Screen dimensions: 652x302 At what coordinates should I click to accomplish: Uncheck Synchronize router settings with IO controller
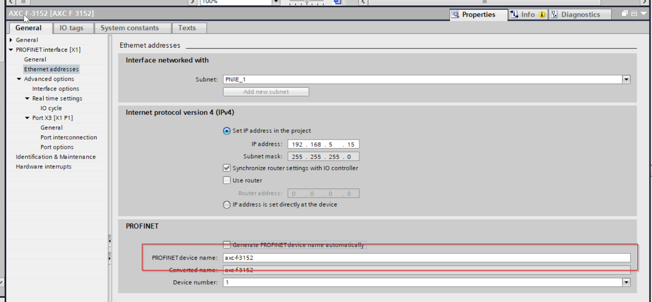tap(227, 168)
